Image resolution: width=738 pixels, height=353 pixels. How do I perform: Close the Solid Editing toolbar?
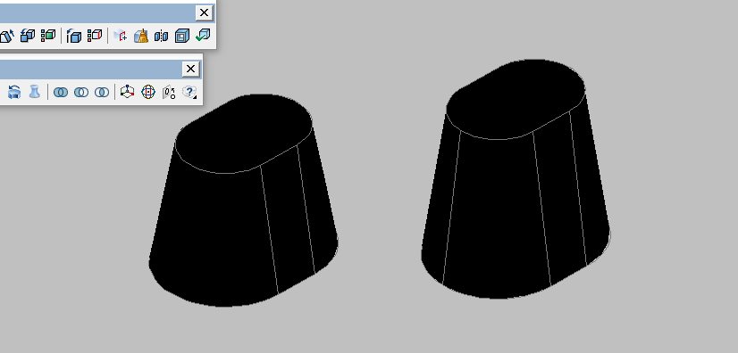204,12
